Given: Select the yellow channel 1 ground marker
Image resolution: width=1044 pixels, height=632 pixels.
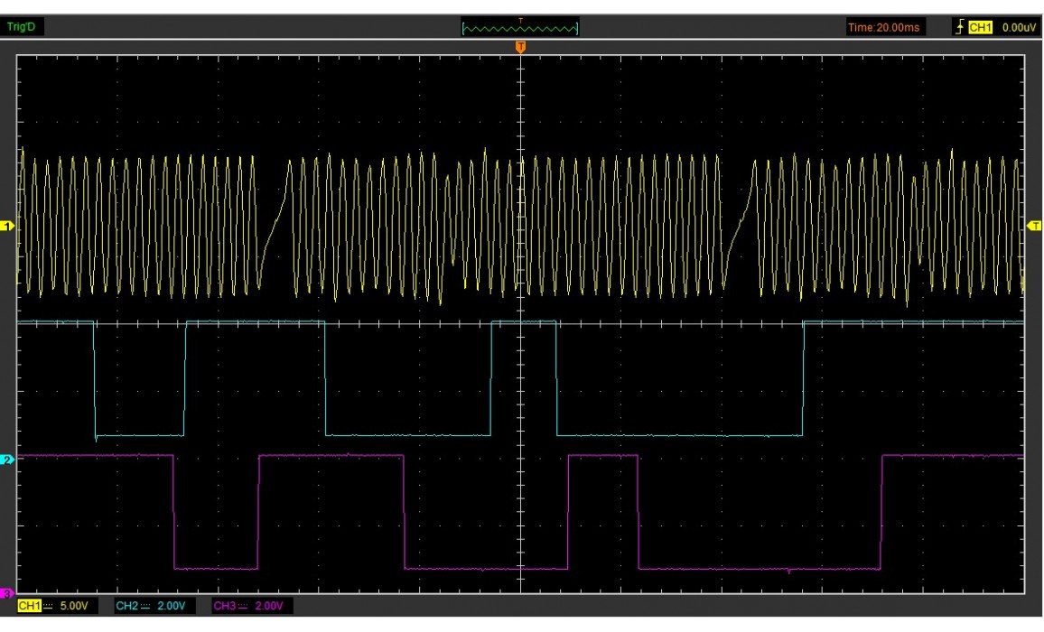Looking at the screenshot, I should click(8, 226).
